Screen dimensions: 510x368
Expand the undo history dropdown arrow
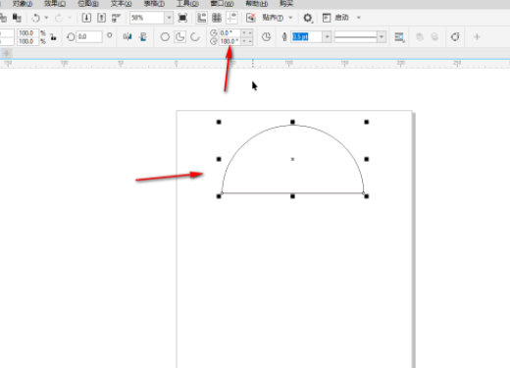(x=46, y=18)
